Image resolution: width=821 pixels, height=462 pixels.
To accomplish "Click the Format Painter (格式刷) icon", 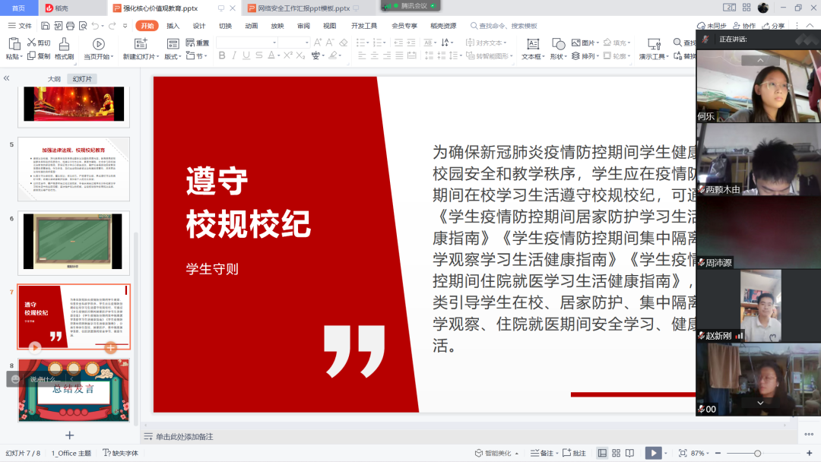I will pos(64,44).
